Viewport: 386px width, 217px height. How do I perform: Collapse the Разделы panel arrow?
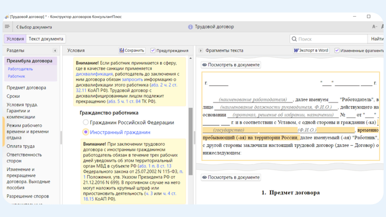[x=55, y=51]
